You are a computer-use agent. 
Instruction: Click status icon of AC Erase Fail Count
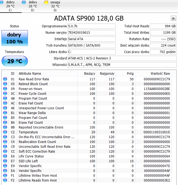click(x=5, y=103)
